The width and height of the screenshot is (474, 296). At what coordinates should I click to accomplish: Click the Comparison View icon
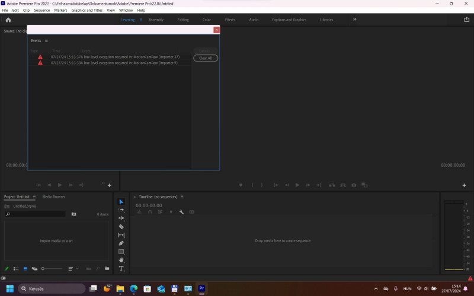pyautogui.click(x=364, y=185)
